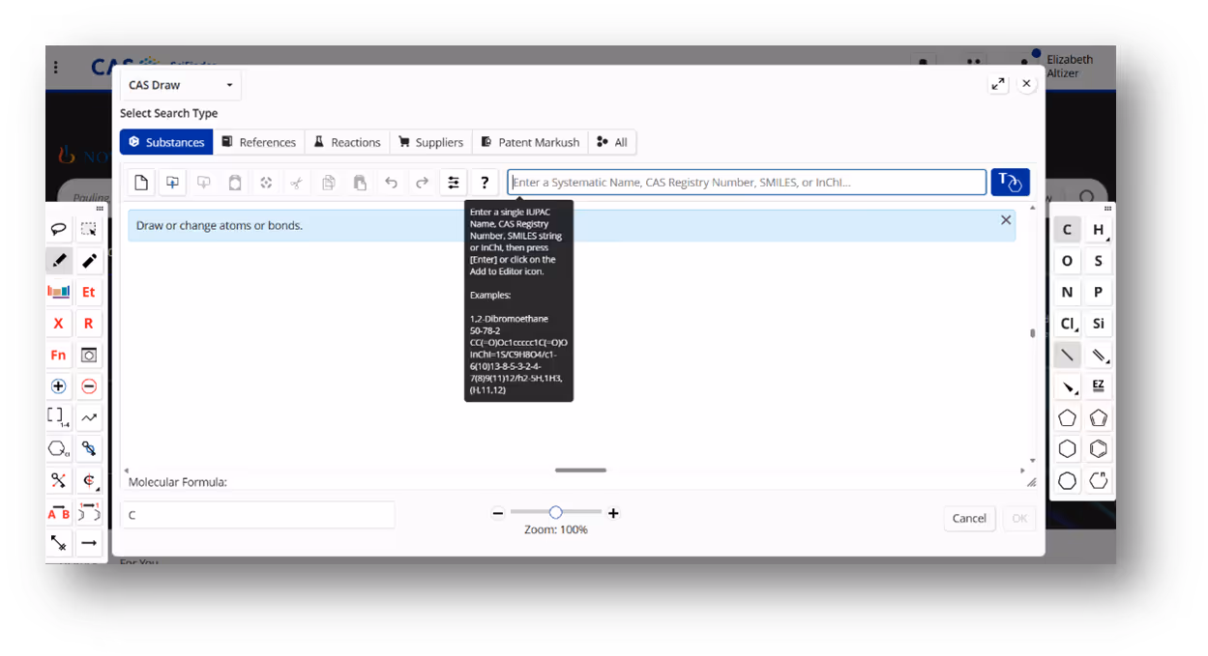Select the chain drawing tool
Screen dimensions: 1208x656
click(x=89, y=417)
